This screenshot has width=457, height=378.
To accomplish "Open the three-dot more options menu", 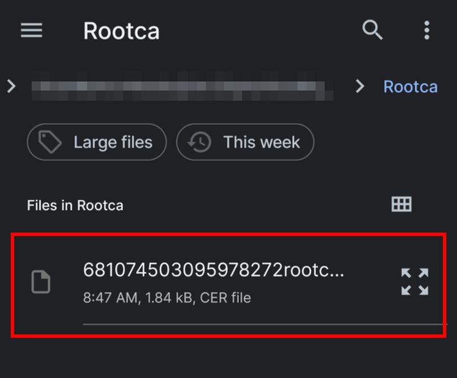I will (x=426, y=30).
